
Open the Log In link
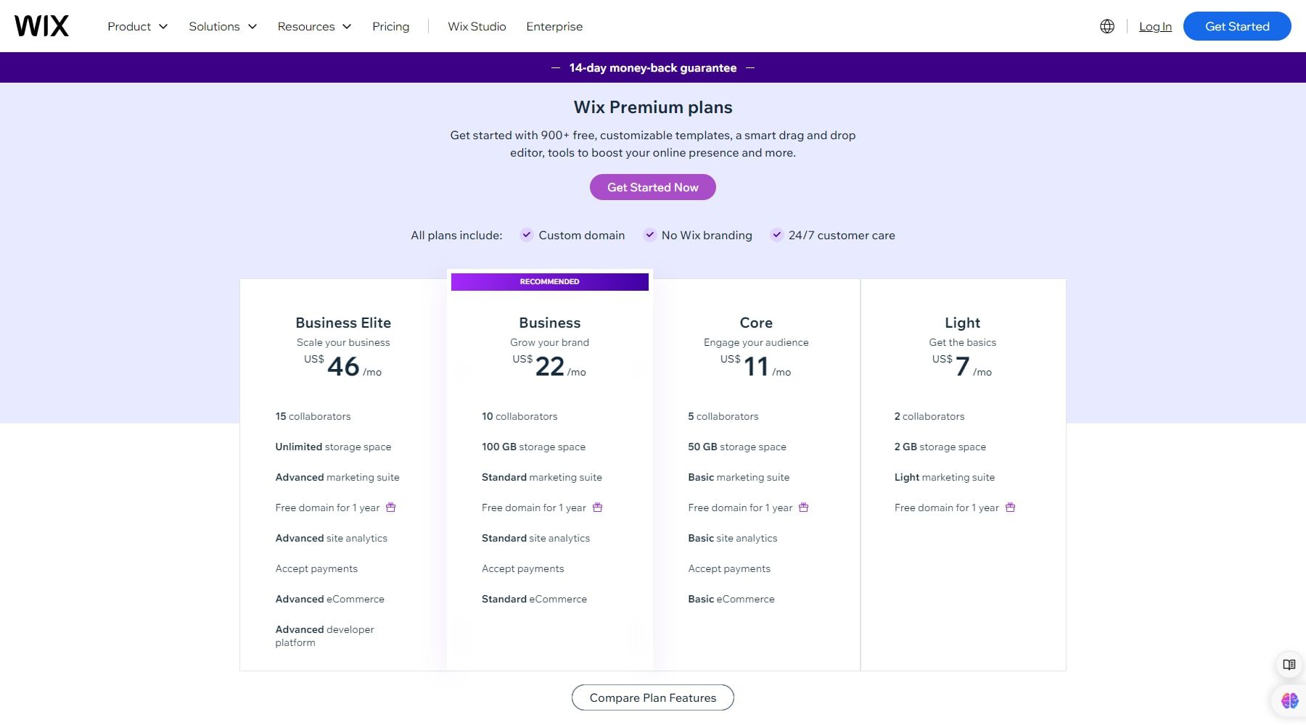click(x=1155, y=26)
